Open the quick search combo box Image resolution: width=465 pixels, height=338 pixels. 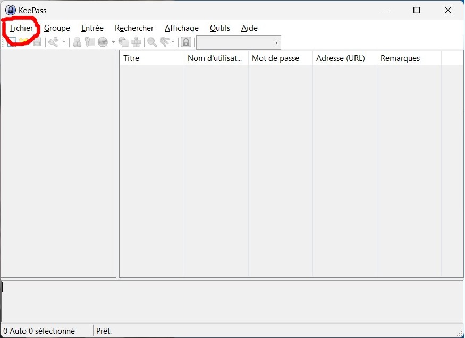(x=238, y=42)
